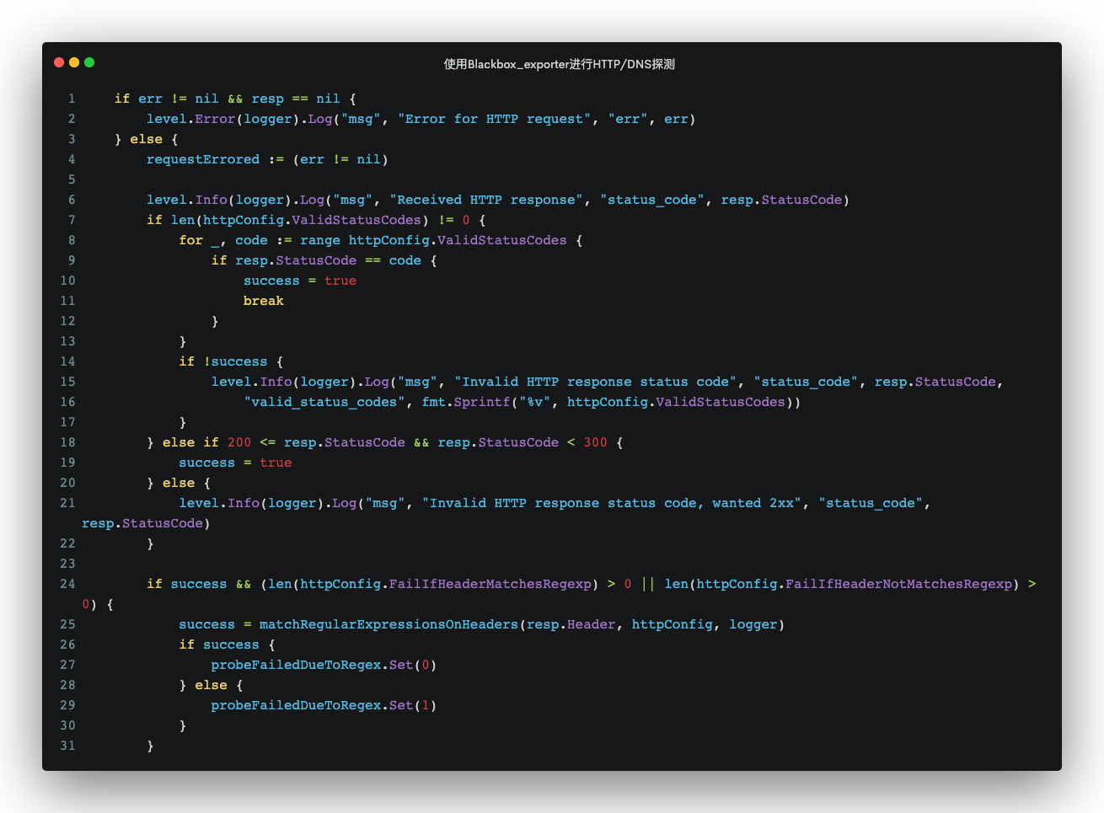Click line number 10 in the gutter
The width and height of the screenshot is (1104, 813).
tap(68, 281)
